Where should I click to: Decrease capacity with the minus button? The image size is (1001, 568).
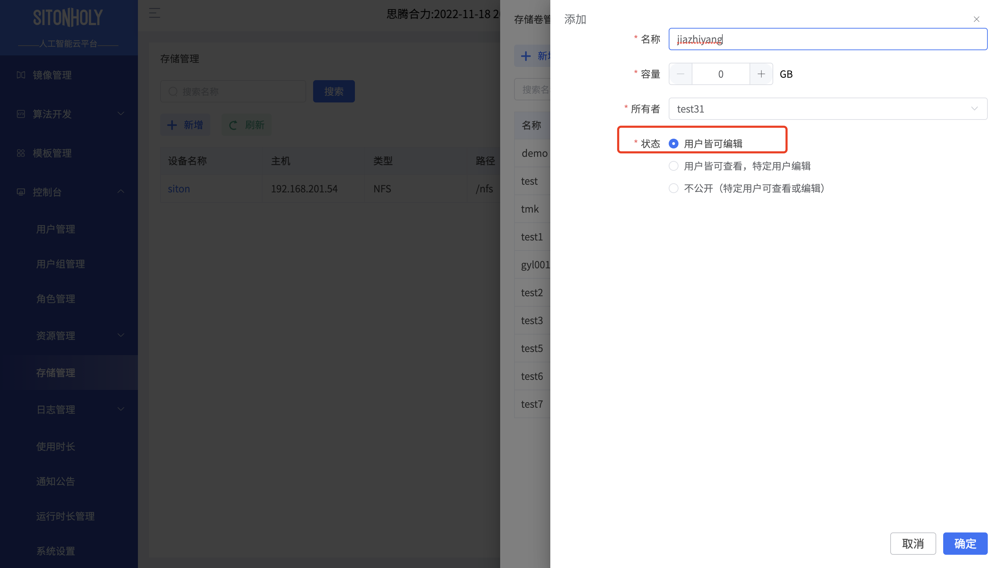(681, 74)
